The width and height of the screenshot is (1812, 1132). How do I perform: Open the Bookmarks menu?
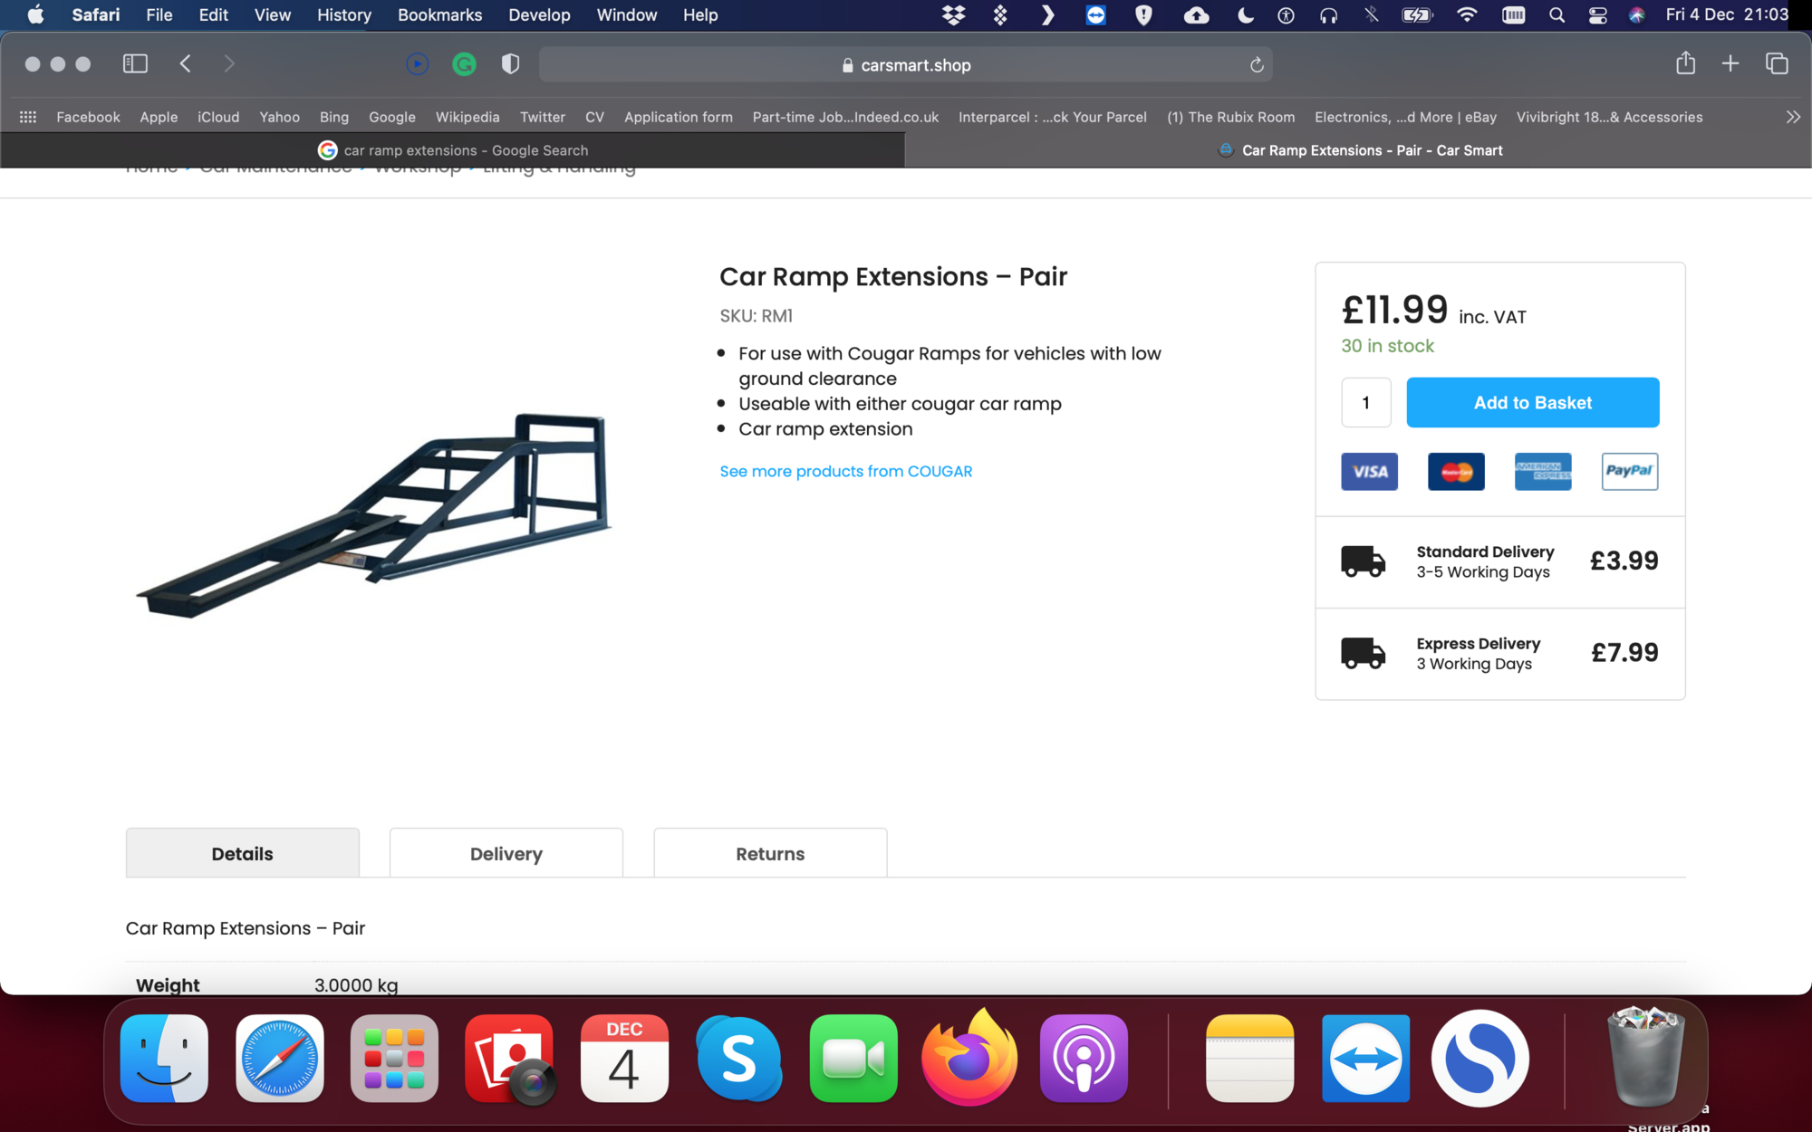click(439, 15)
